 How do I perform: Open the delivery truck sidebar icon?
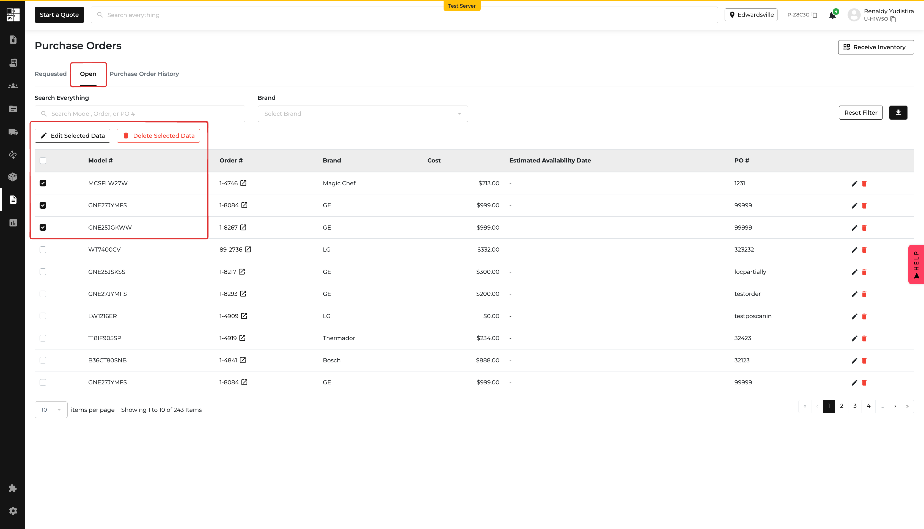(x=13, y=132)
